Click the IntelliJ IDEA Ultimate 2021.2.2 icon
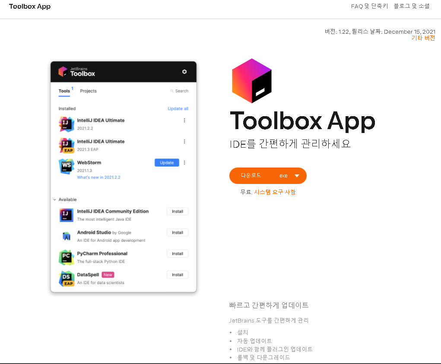 [x=67, y=124]
